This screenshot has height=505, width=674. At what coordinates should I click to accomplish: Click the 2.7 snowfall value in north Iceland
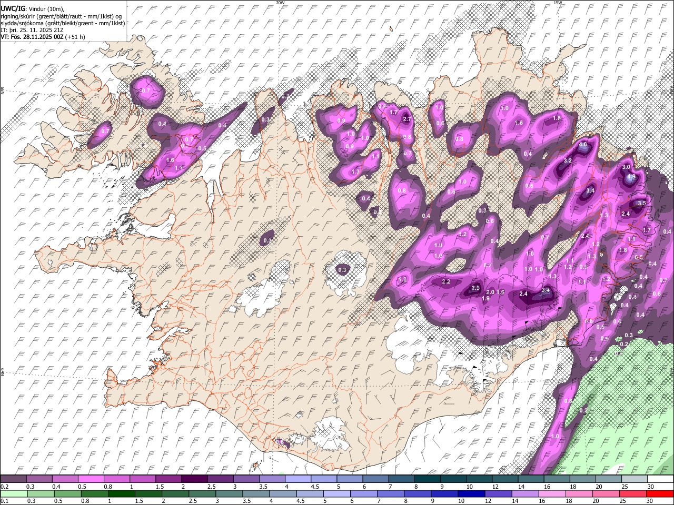tap(407, 119)
